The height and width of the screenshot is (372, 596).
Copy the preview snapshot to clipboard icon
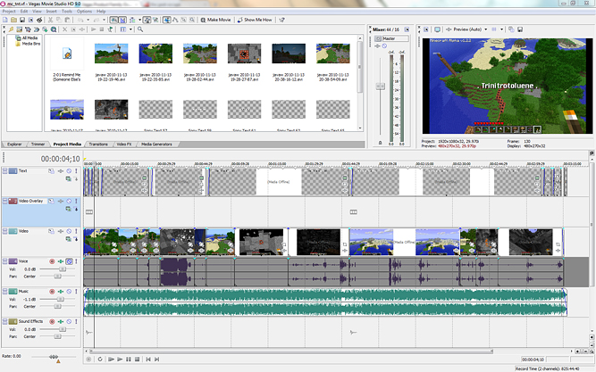[x=511, y=29]
